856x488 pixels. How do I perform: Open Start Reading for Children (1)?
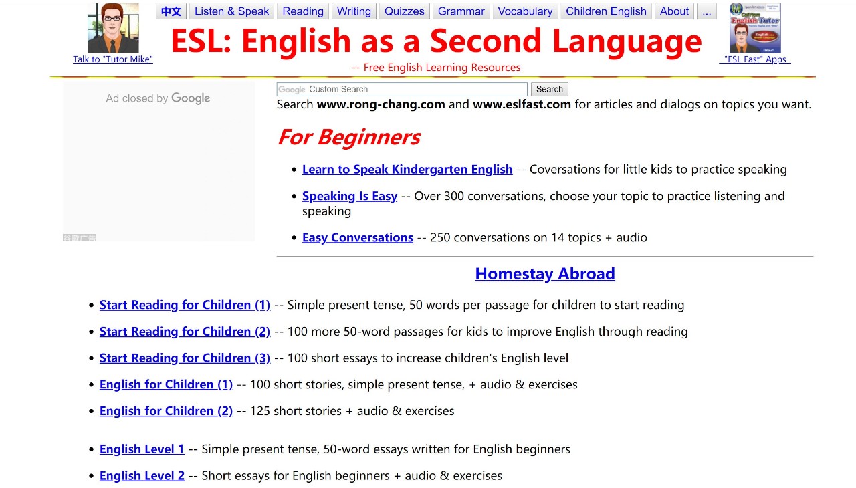point(185,305)
